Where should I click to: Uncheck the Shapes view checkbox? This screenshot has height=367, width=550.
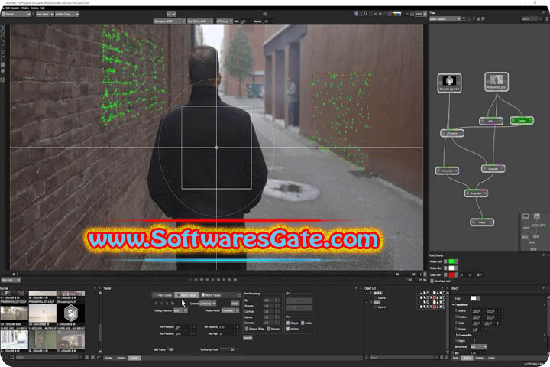tap(288, 323)
